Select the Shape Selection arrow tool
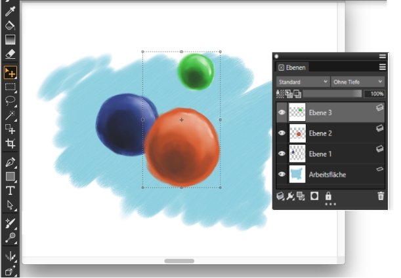This screenshot has width=401, height=278. 11,205
